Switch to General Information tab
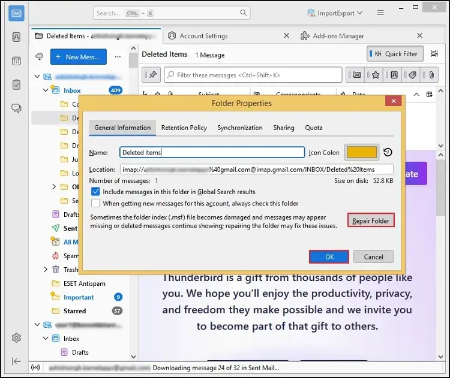The height and width of the screenshot is (378, 450). coord(122,128)
